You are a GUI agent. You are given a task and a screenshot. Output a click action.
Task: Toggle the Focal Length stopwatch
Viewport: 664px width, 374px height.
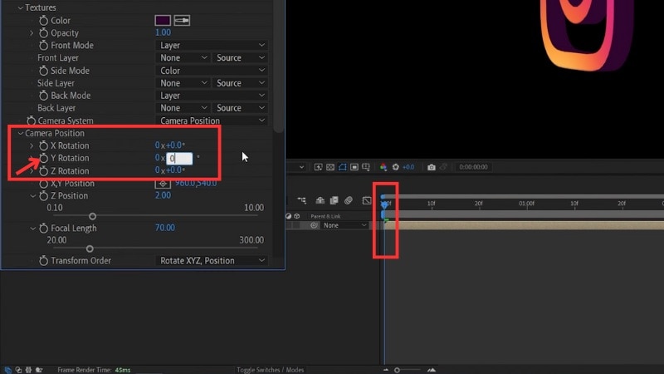point(43,228)
